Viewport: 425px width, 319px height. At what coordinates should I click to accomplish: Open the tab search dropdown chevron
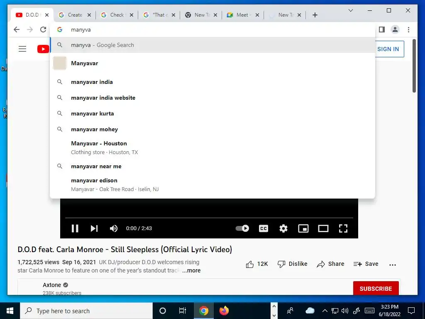(x=350, y=10)
